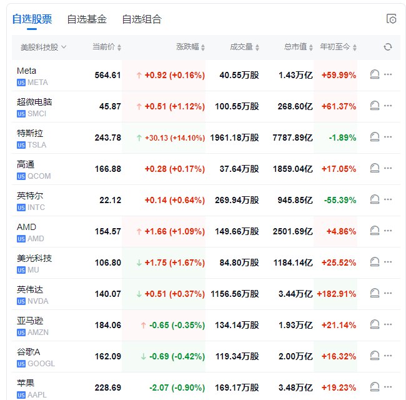Open 高通 stock details

pyautogui.click(x=26, y=164)
